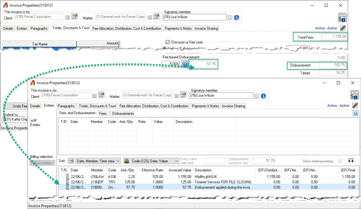361x209 pixels.
Task: Toggle Discount or Fee Limit checkbox
Action: pos(168,42)
